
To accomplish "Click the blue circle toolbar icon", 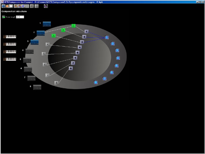I will point(3,6).
